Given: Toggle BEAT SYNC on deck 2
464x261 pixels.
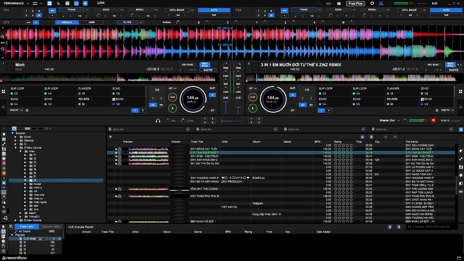Looking at the screenshot, I should 450,65.
